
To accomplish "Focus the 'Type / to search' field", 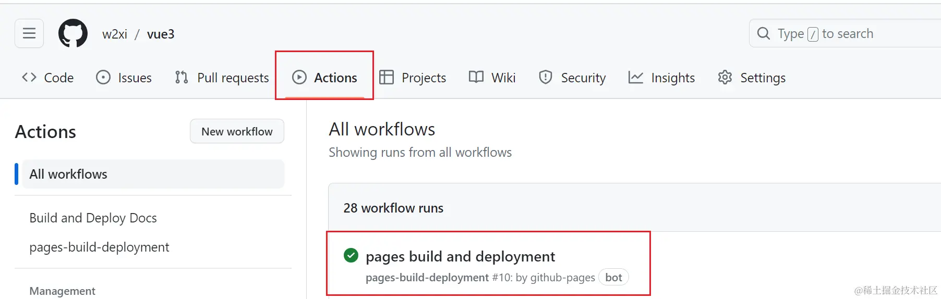I will [845, 33].
